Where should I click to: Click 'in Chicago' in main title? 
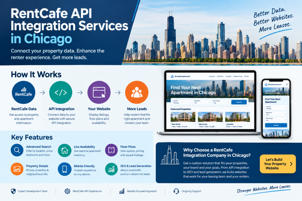coord(41,39)
